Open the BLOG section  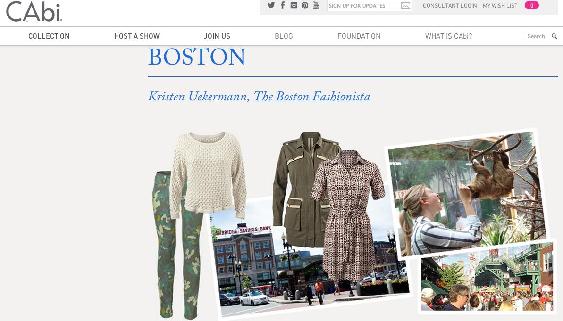coord(284,36)
